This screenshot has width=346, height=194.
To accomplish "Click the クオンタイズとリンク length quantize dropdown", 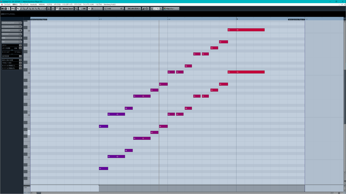I will pos(133,9).
